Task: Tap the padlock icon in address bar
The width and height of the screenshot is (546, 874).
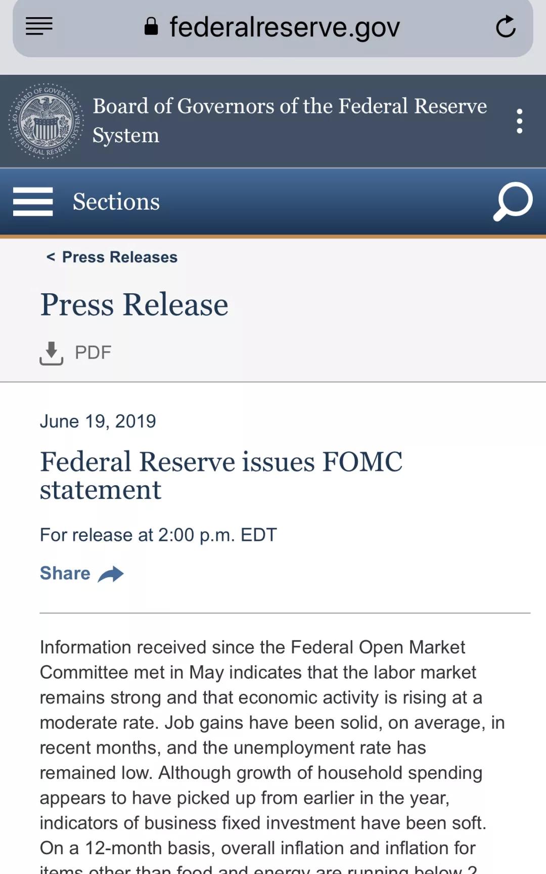Action: click(151, 26)
